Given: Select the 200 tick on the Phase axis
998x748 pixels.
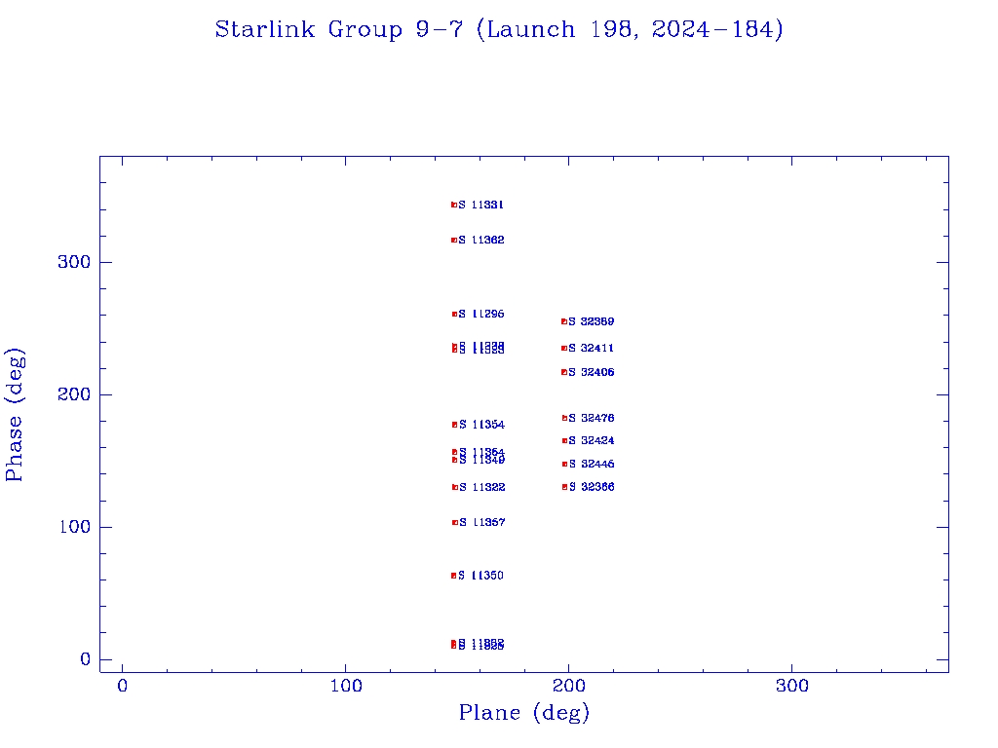Looking at the screenshot, I should [x=74, y=394].
